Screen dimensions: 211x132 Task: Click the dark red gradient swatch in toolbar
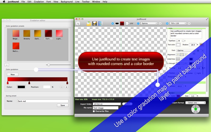coord(122,23)
